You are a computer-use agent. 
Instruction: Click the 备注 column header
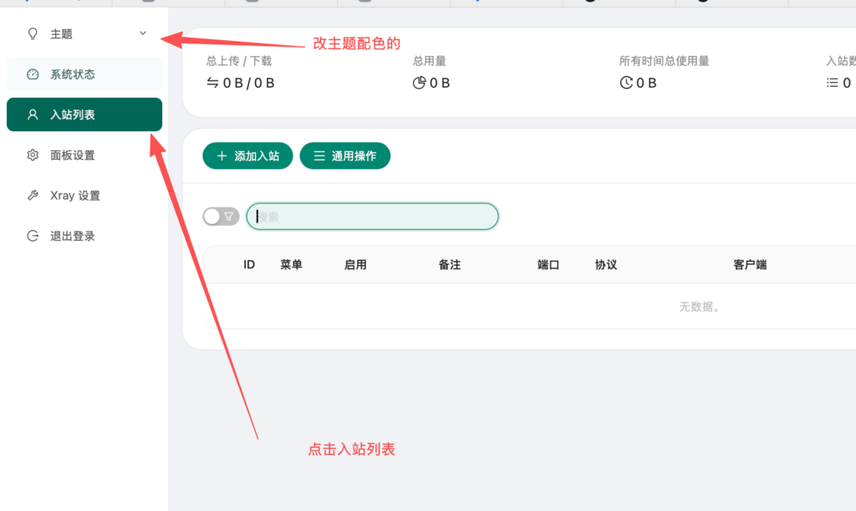[x=450, y=265]
